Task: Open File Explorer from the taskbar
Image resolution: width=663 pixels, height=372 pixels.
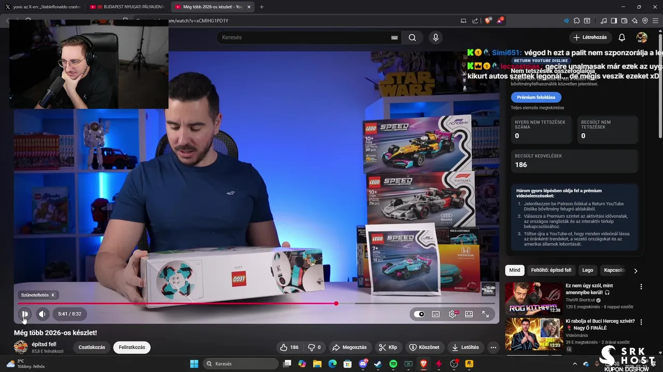Action: point(317,364)
